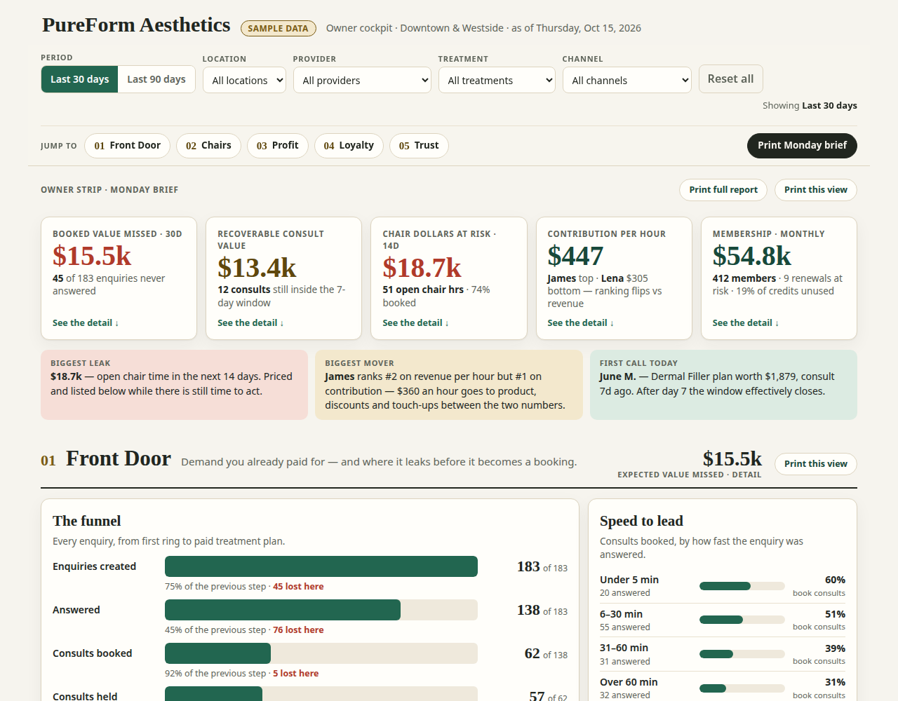898x701 pixels.
Task: Expand the All treatments dropdown
Action: pos(497,80)
